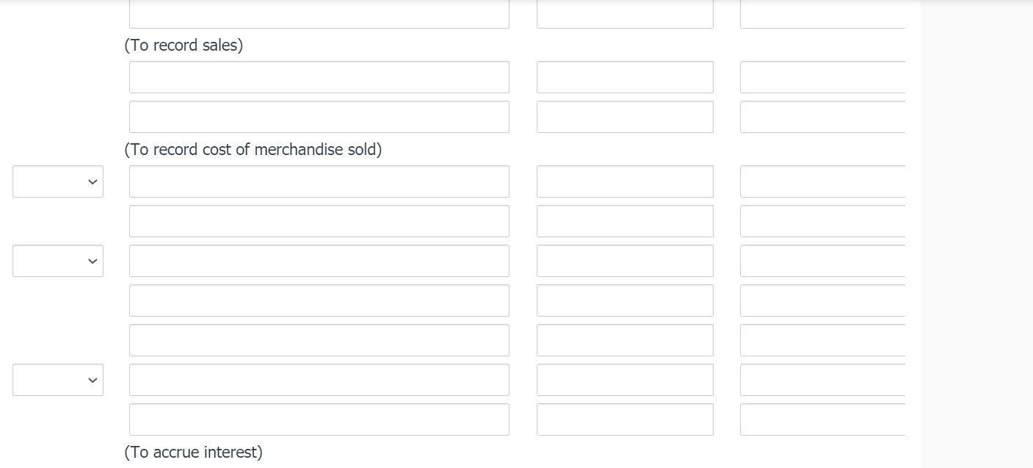Screen dimensions: 1033x468
Task: Click the credit amount field beside the second date dropdown
Action: [x=822, y=261]
